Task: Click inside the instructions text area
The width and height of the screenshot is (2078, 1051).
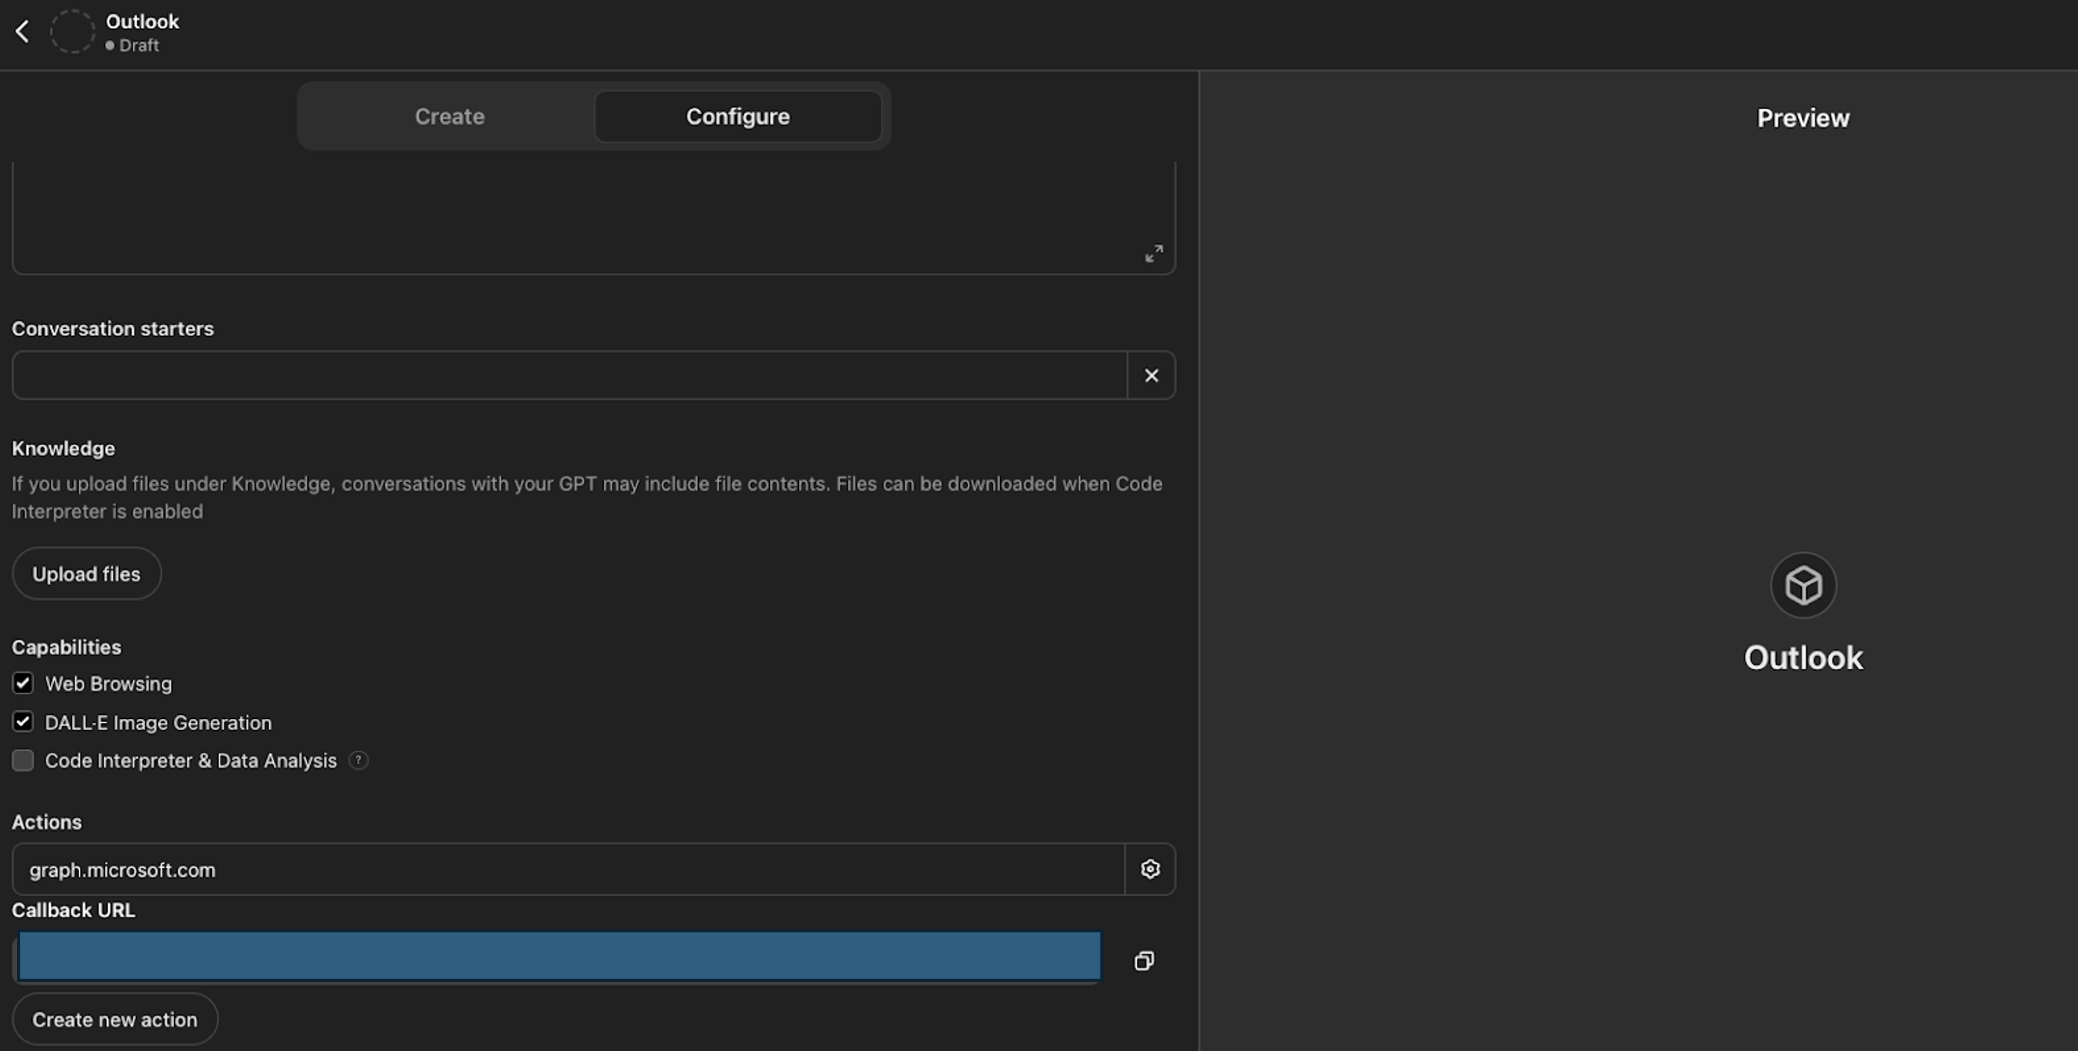Action: 565,214
